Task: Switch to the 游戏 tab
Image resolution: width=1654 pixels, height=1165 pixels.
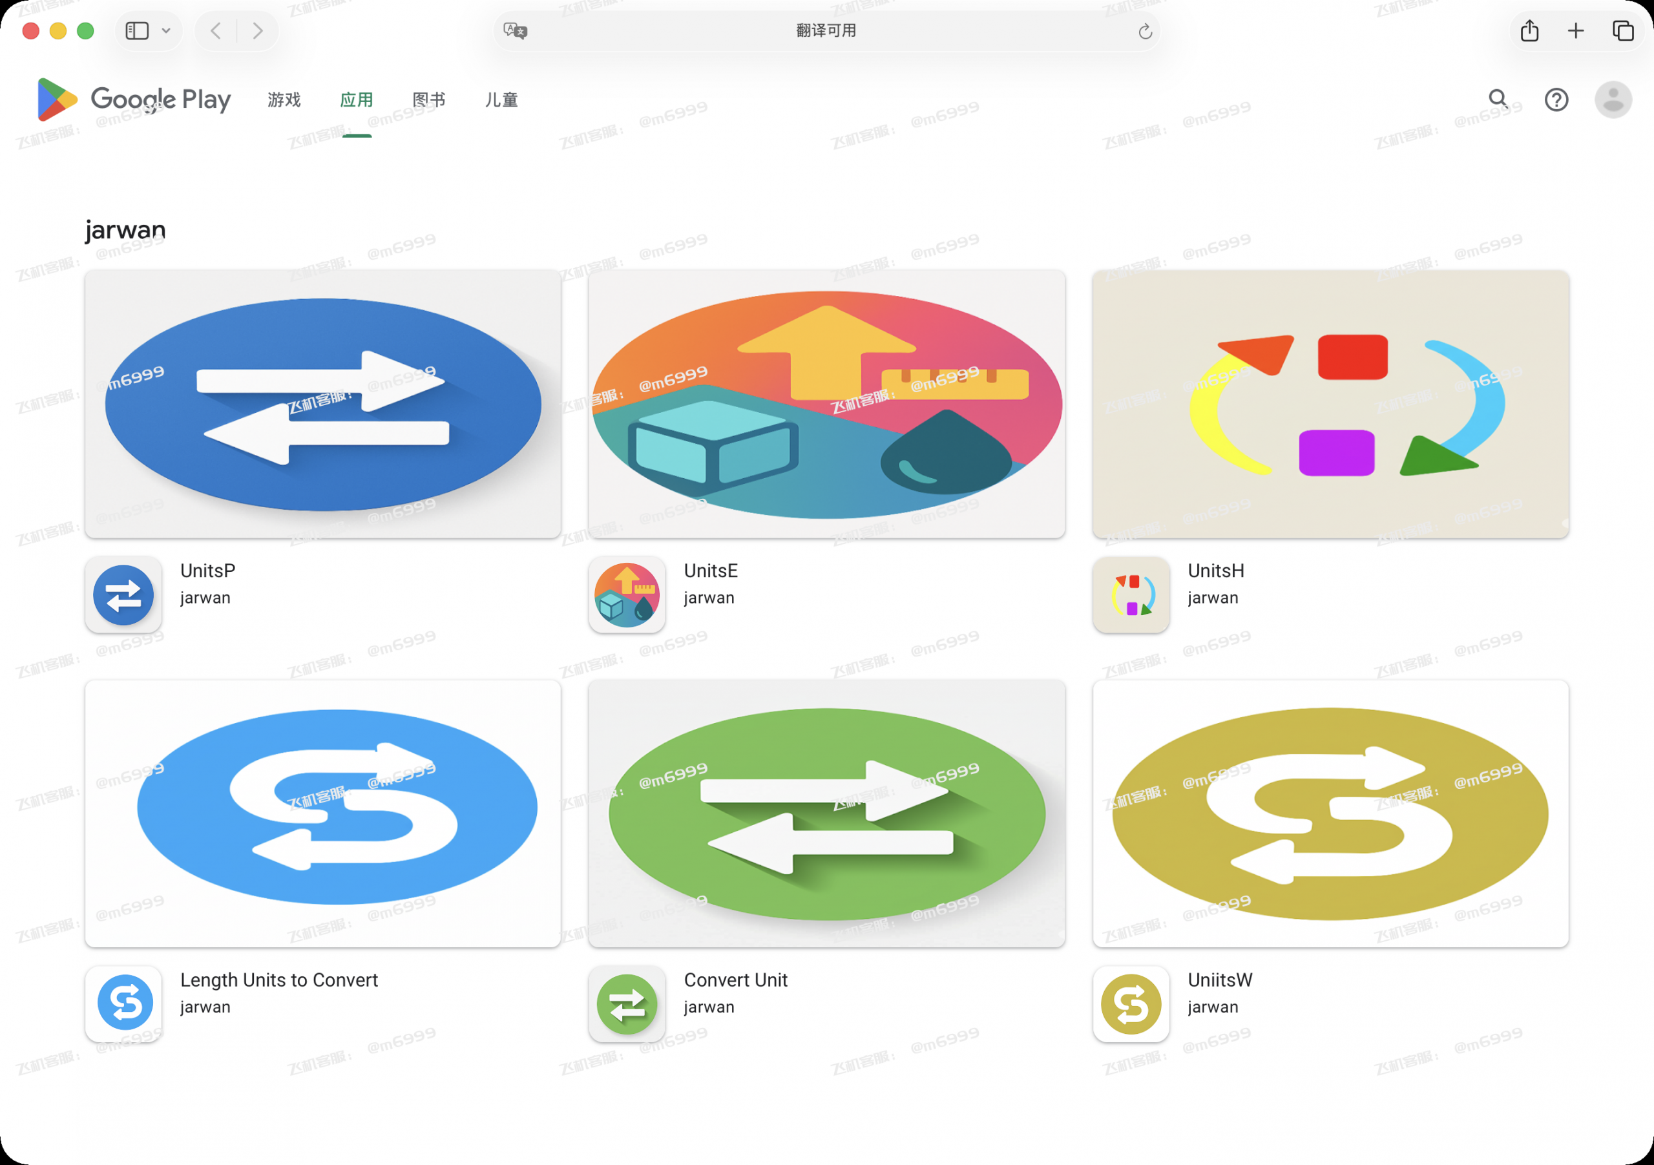Action: click(284, 100)
